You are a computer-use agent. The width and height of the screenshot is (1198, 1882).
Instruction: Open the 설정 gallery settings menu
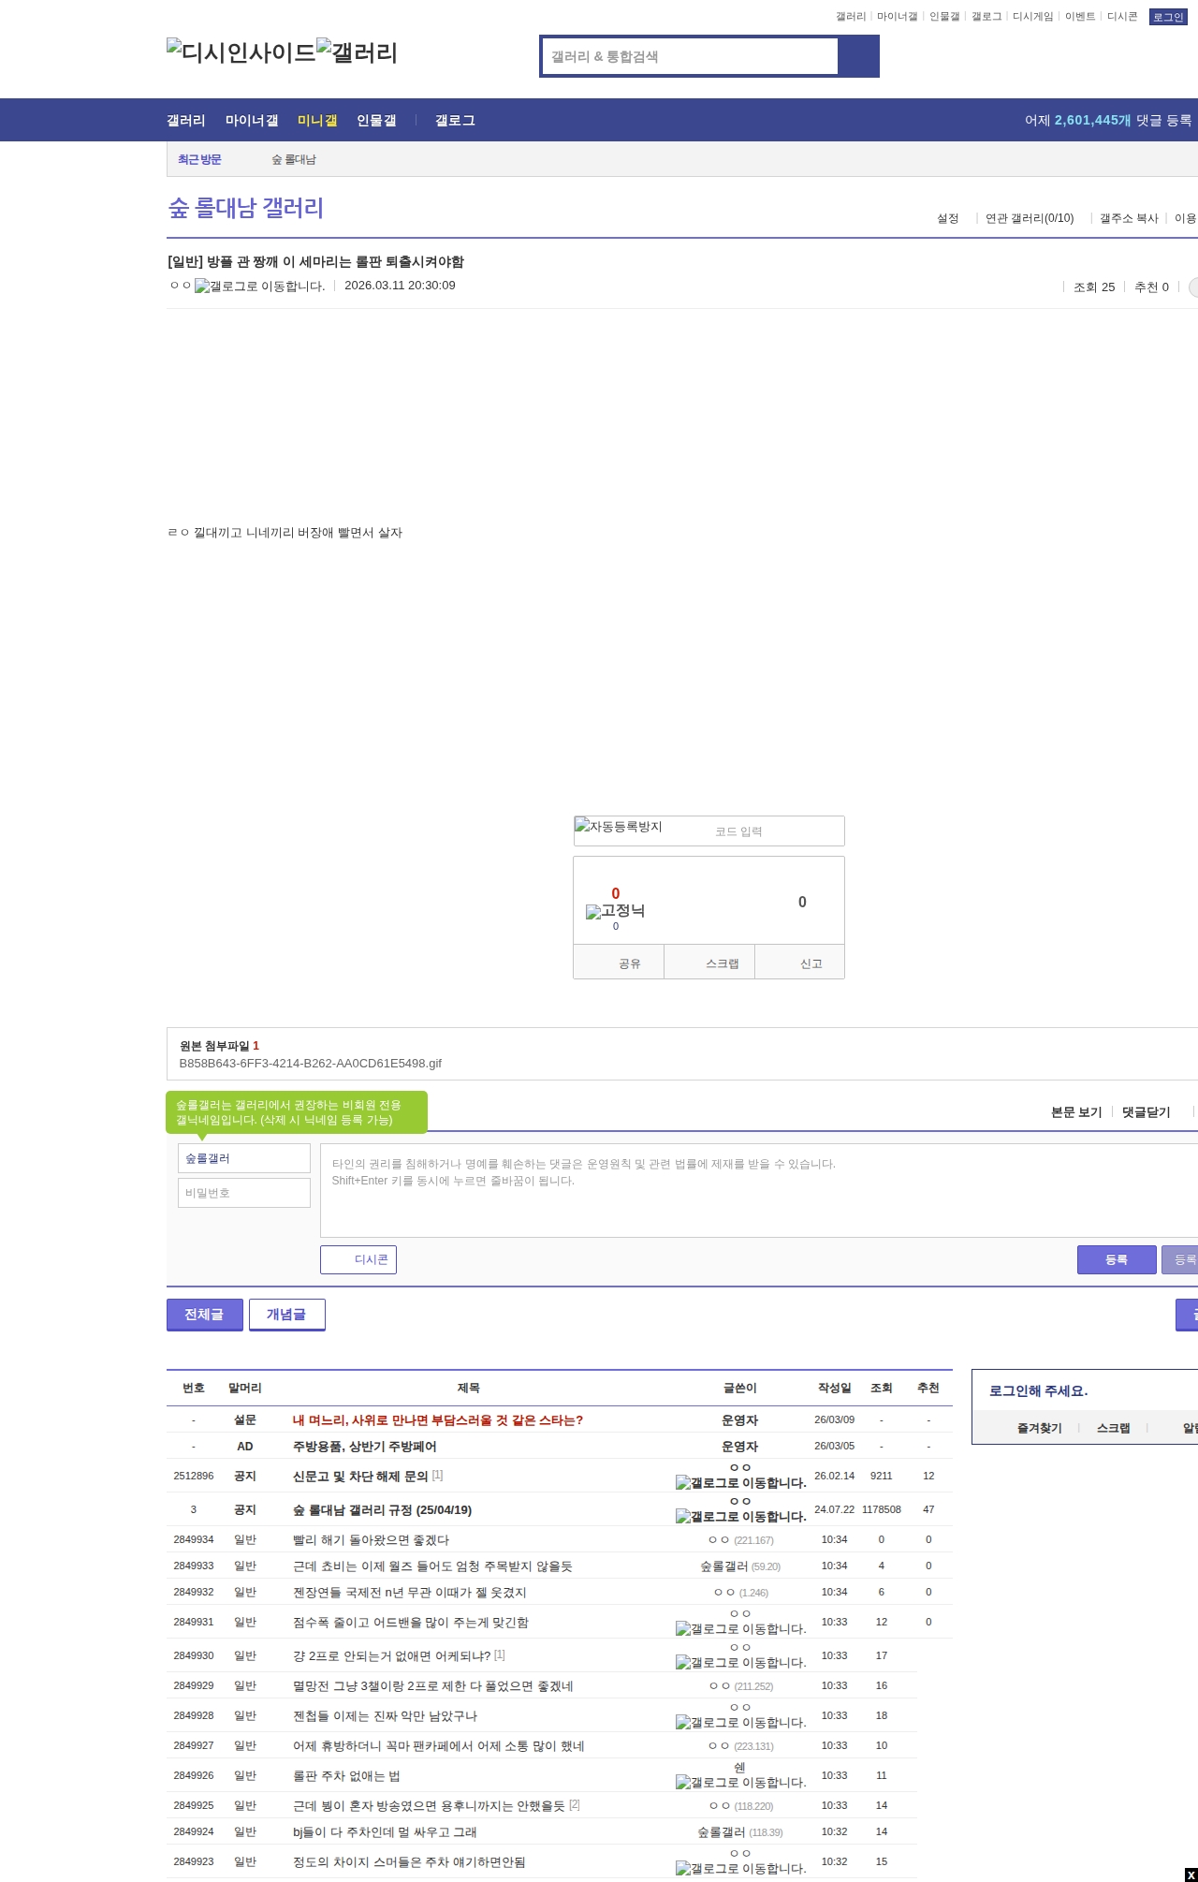click(x=947, y=219)
